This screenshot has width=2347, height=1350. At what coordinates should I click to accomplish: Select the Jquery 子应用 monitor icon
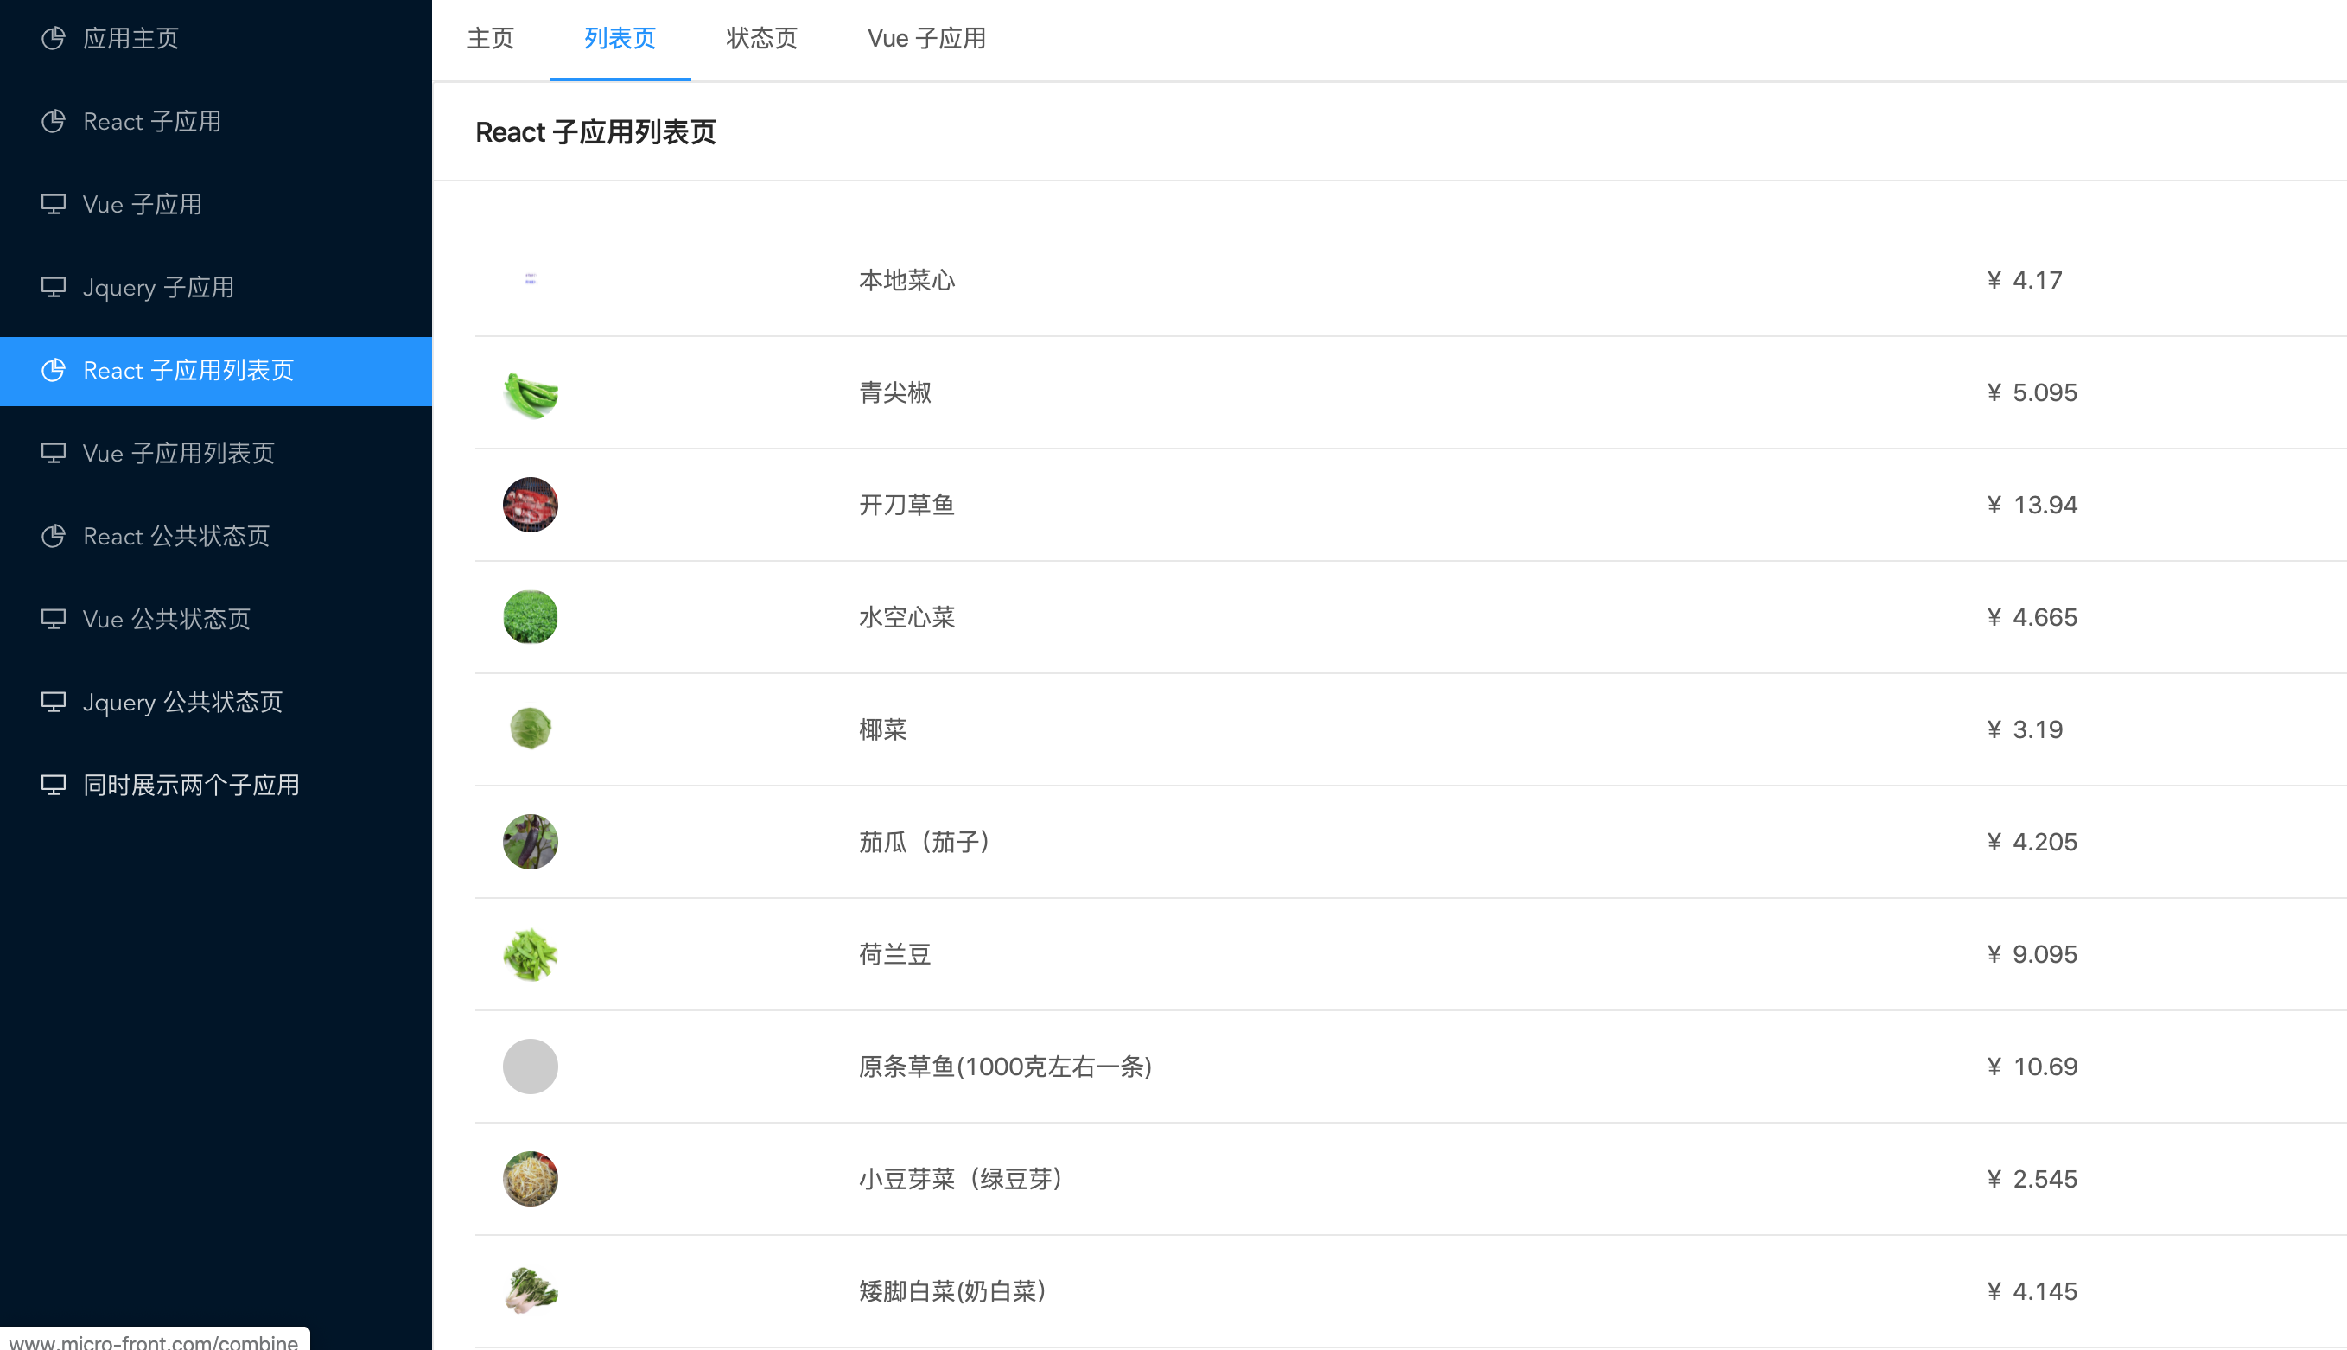[x=54, y=286]
